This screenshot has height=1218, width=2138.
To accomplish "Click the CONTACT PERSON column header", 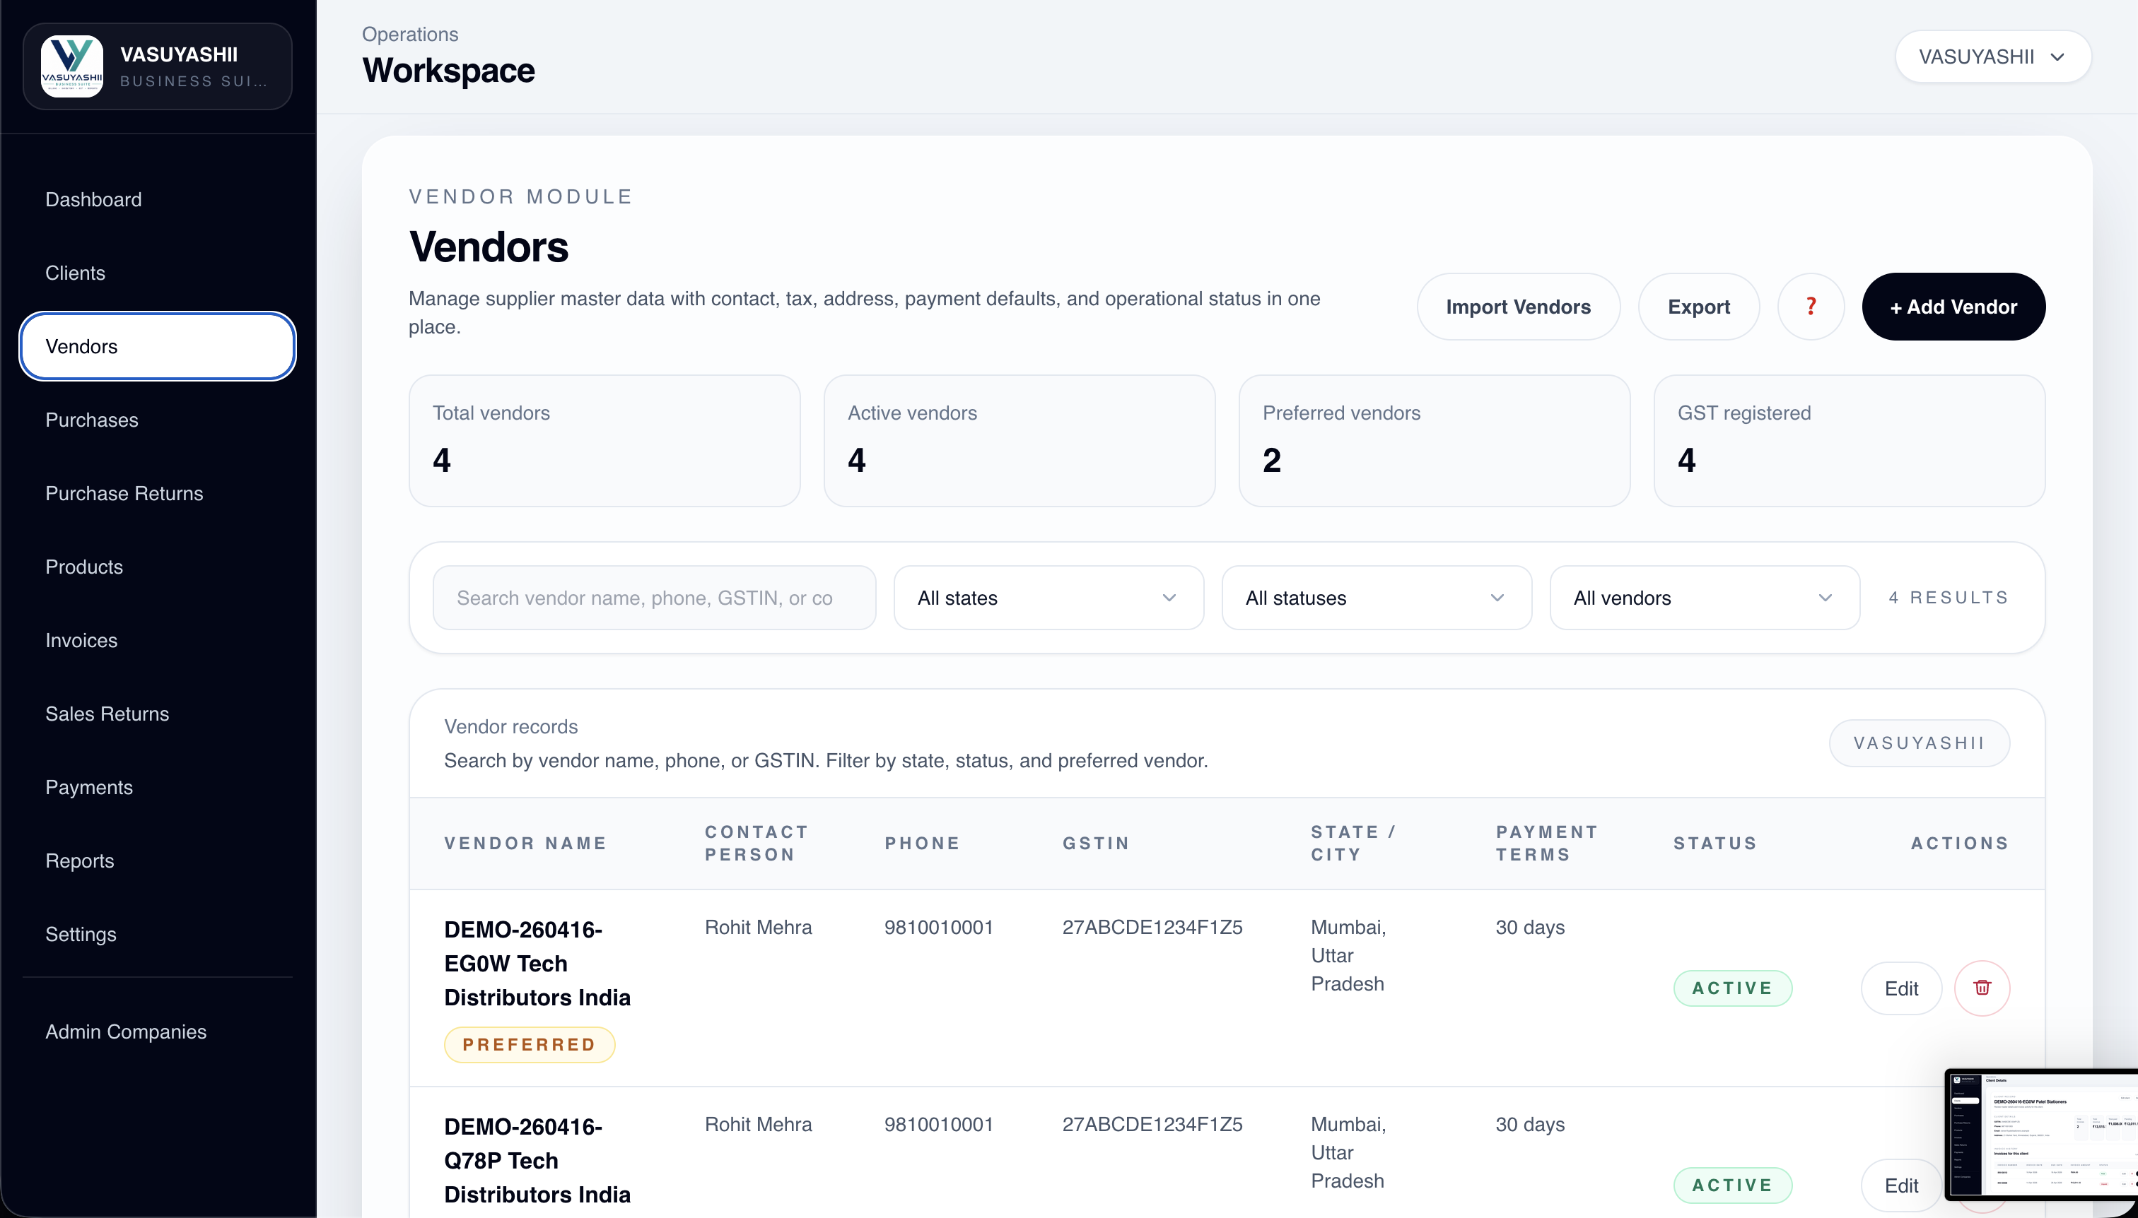I will click(x=756, y=844).
